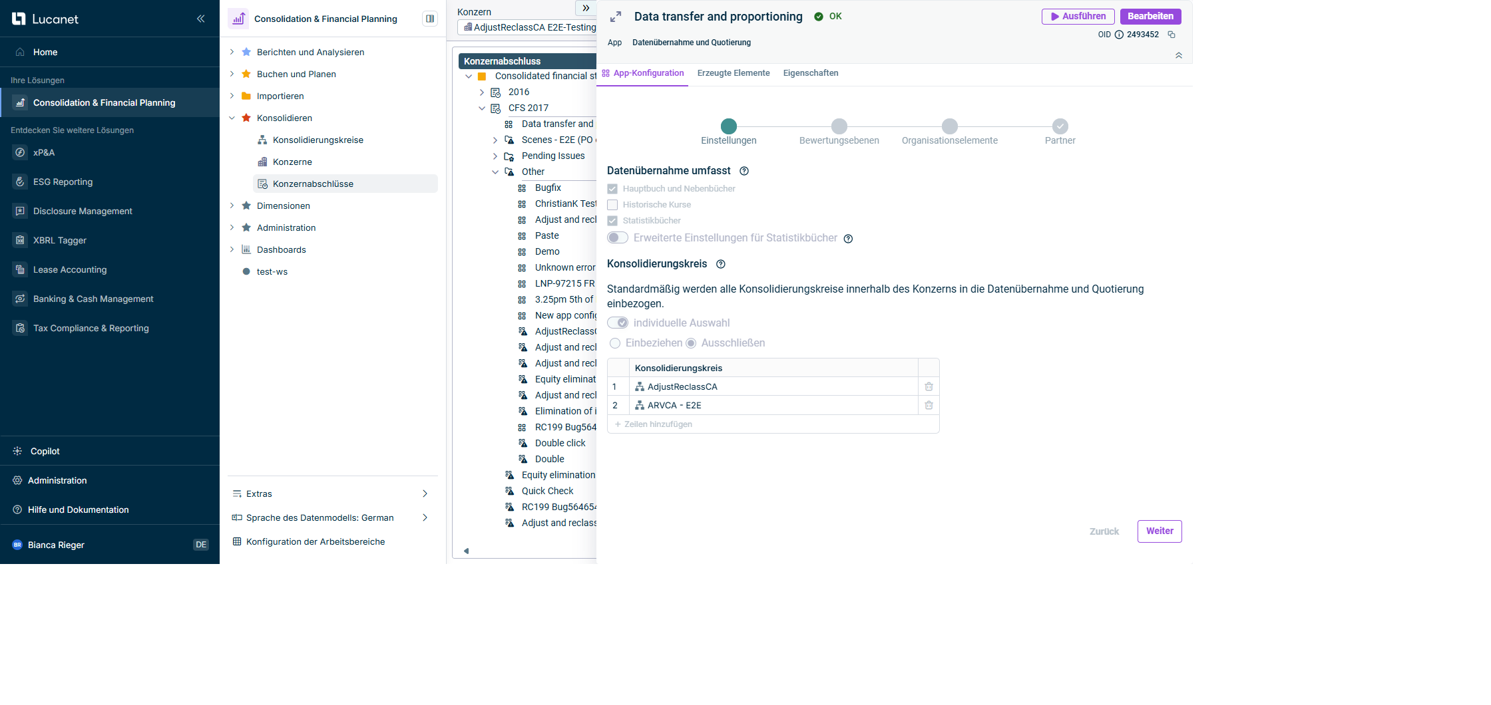
Task: Show help for Konsolidierungskreis heading
Action: coord(720,264)
